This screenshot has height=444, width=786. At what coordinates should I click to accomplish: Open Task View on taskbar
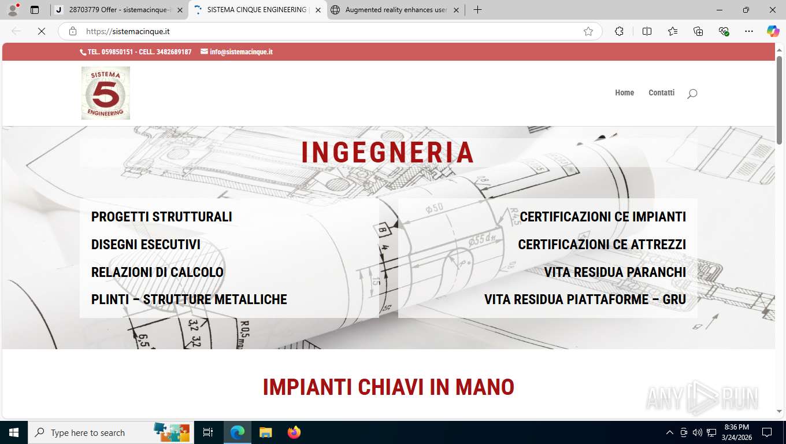[x=208, y=432]
